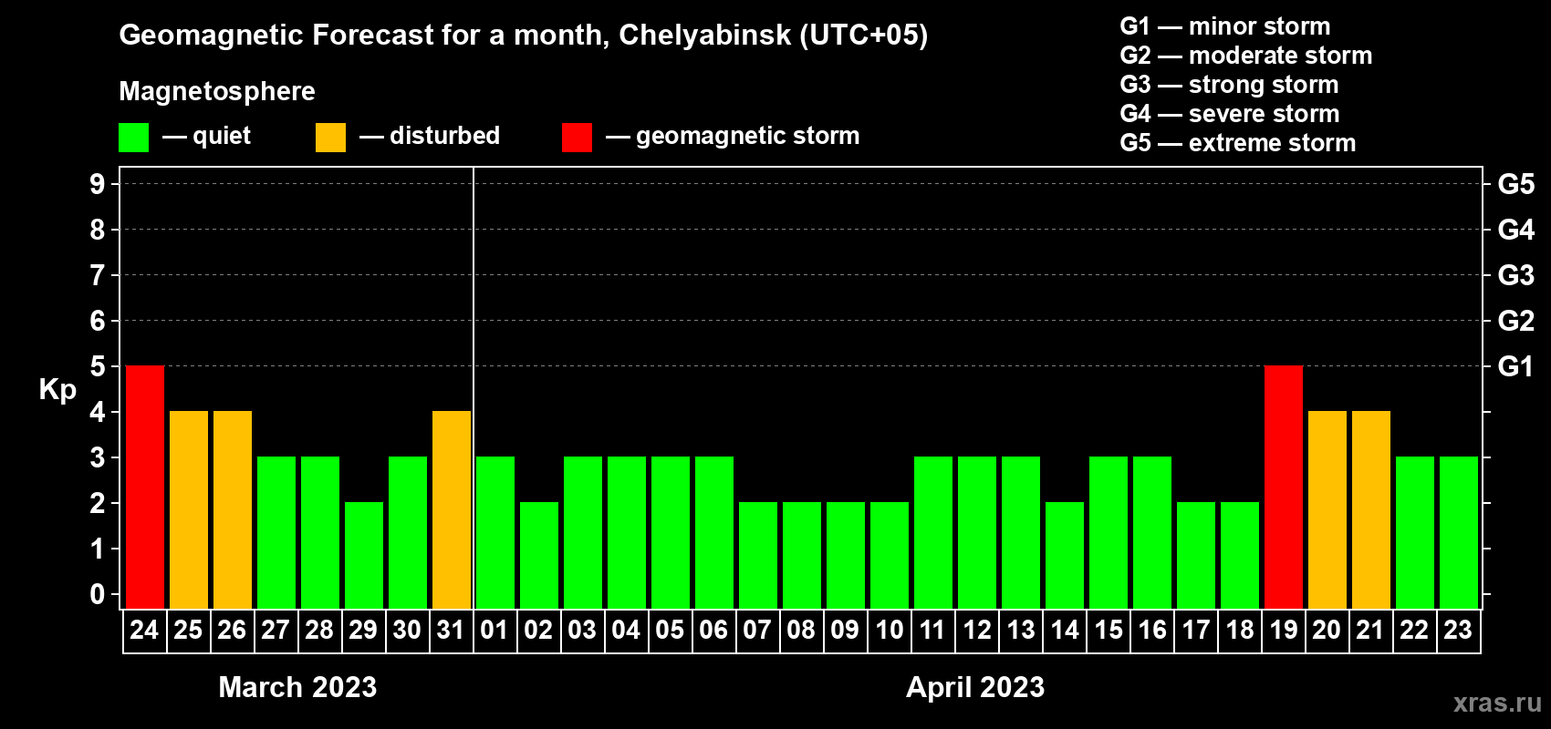Click the 'geomagnetic storm' legend label
The height and width of the screenshot is (729, 1551).
coord(747,137)
